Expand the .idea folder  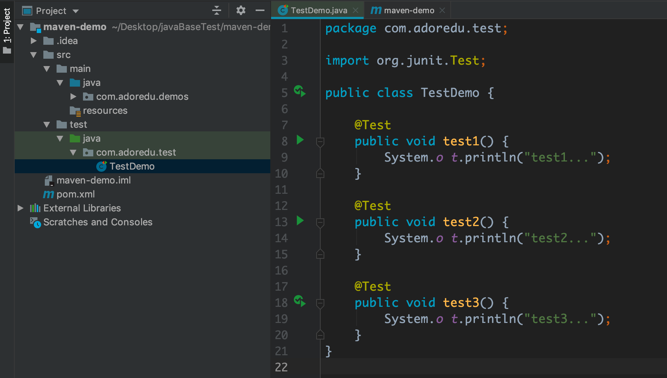point(34,41)
